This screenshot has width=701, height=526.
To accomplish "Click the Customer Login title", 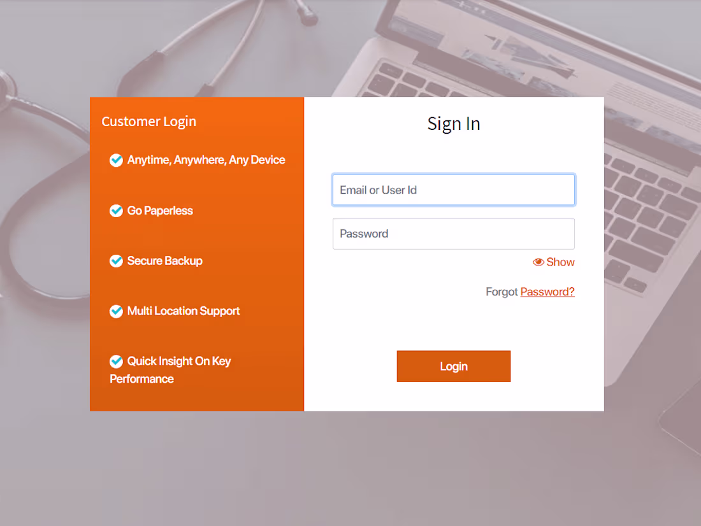I will coord(149,122).
